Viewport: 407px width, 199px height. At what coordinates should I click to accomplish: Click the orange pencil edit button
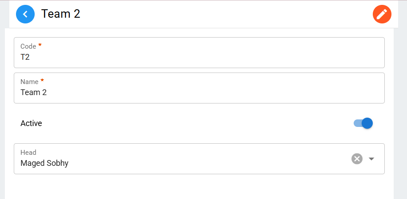pyautogui.click(x=382, y=14)
